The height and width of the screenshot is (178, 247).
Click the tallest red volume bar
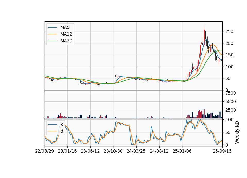click(204, 114)
